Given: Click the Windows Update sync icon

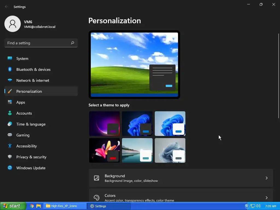Looking at the screenshot, I should tap(10, 168).
